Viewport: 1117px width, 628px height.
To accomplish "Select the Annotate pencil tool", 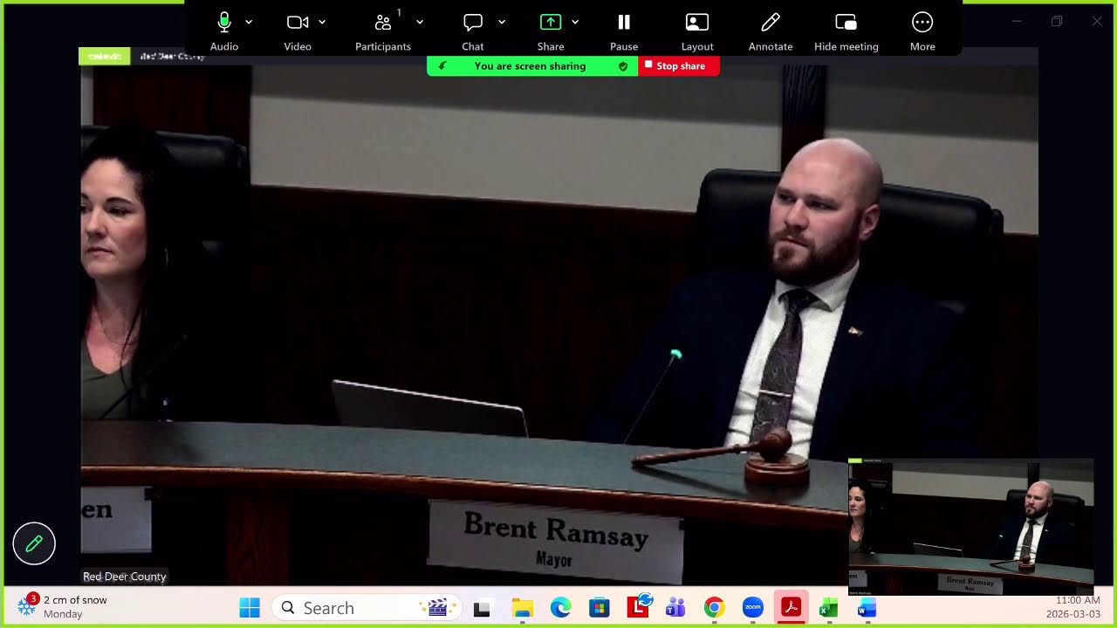I will (x=771, y=31).
